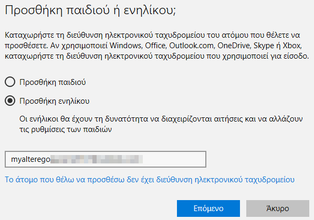Click the blank part of the email field

tap(174, 159)
